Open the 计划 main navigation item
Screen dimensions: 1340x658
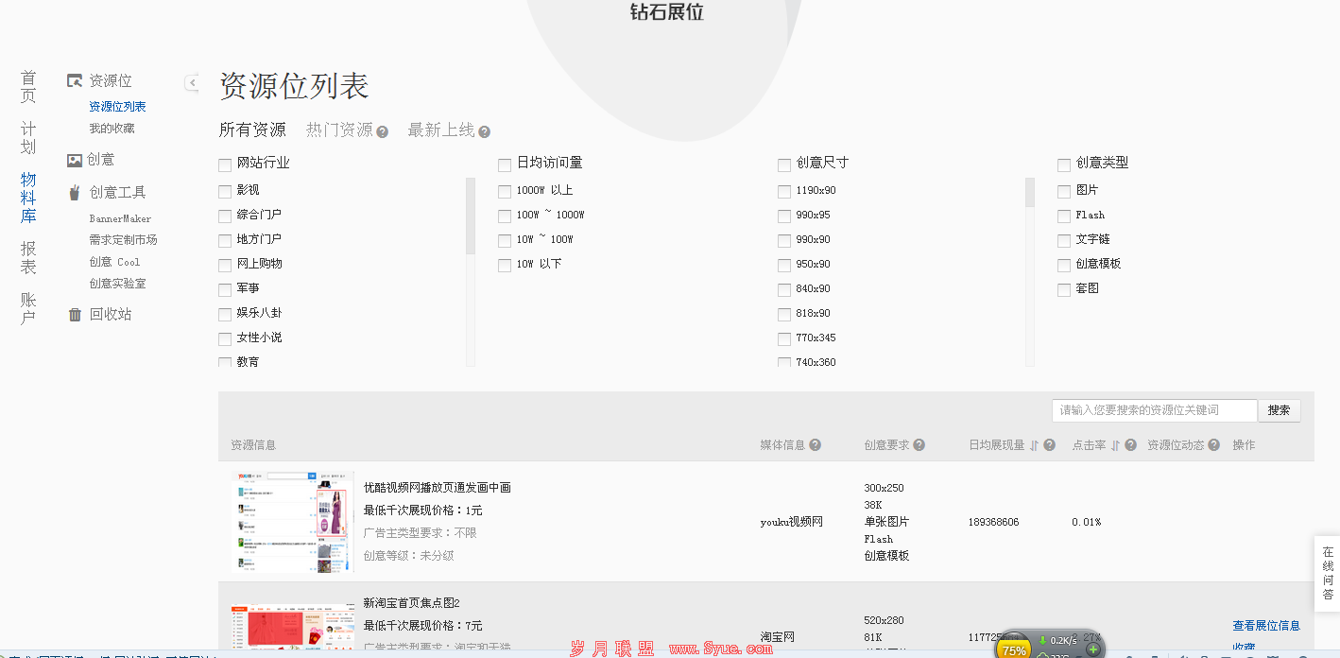[28, 138]
